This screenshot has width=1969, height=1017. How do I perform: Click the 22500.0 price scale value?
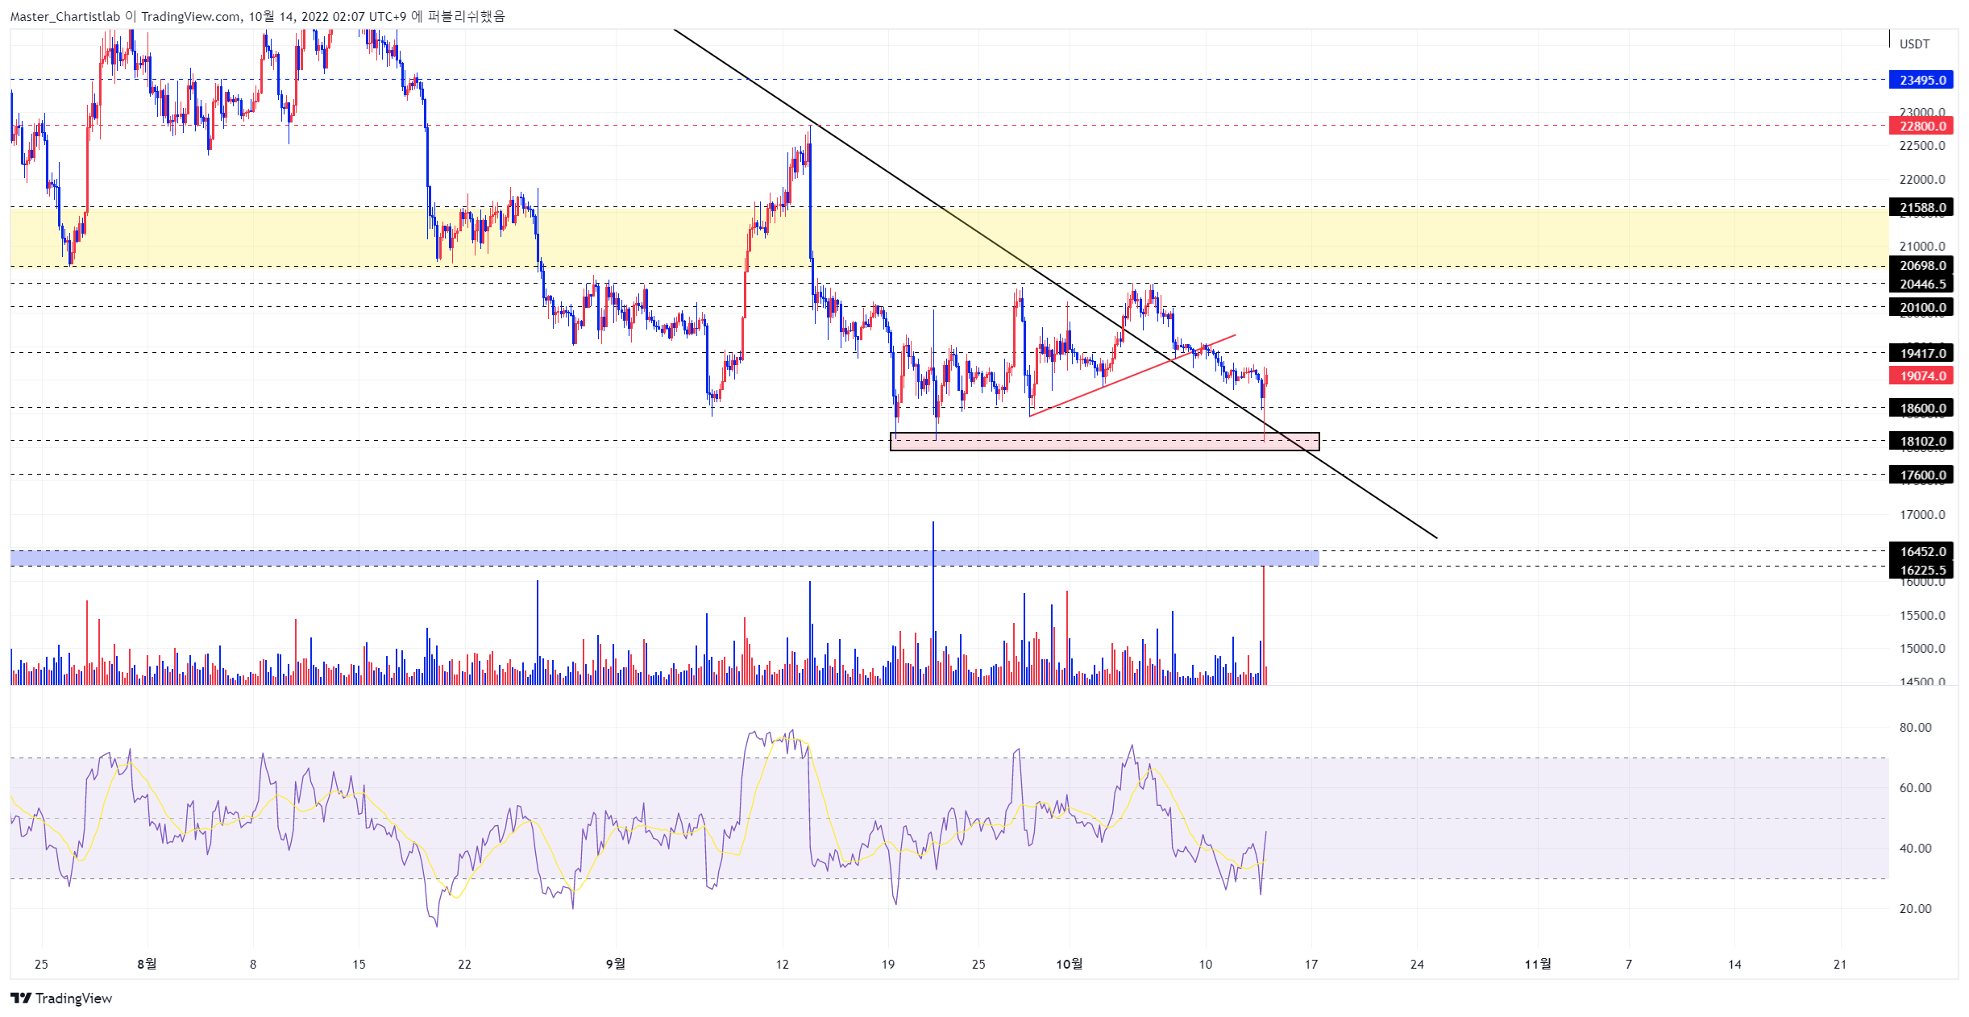(x=1921, y=145)
